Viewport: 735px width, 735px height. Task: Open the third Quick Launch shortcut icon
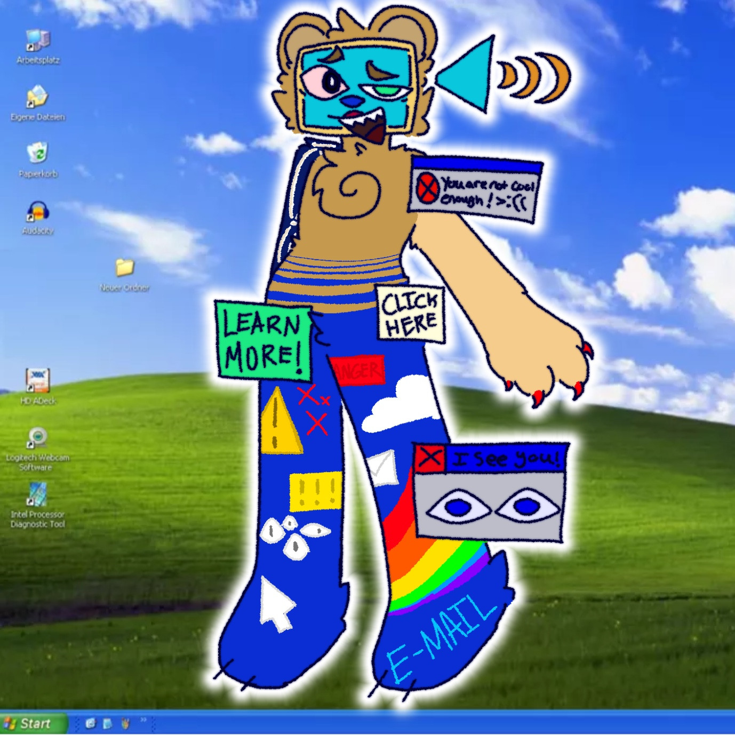click(126, 723)
